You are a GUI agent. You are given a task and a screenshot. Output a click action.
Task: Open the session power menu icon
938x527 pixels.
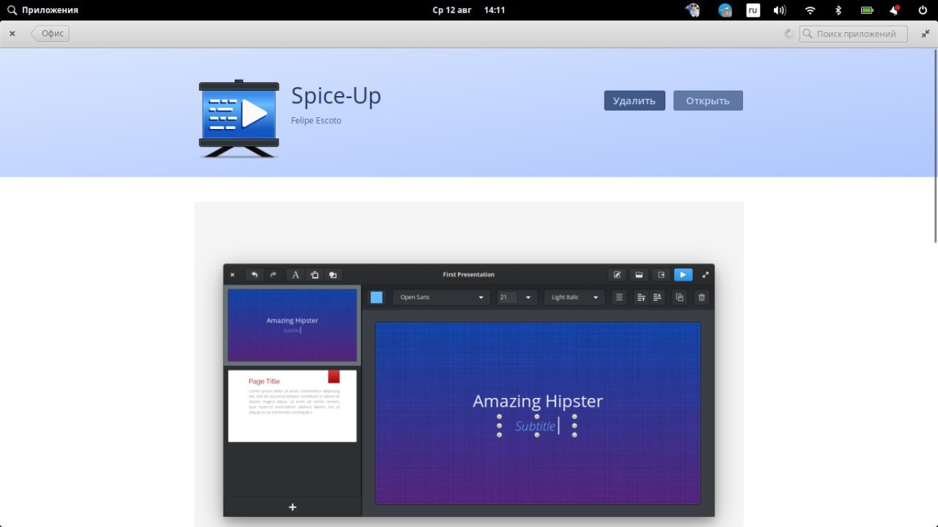(x=923, y=10)
